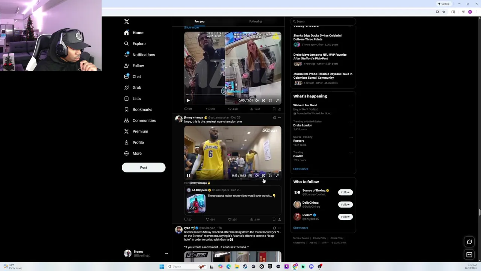The image size is (481, 271).
Task: Open Premium in the sidebar
Action: (x=136, y=131)
